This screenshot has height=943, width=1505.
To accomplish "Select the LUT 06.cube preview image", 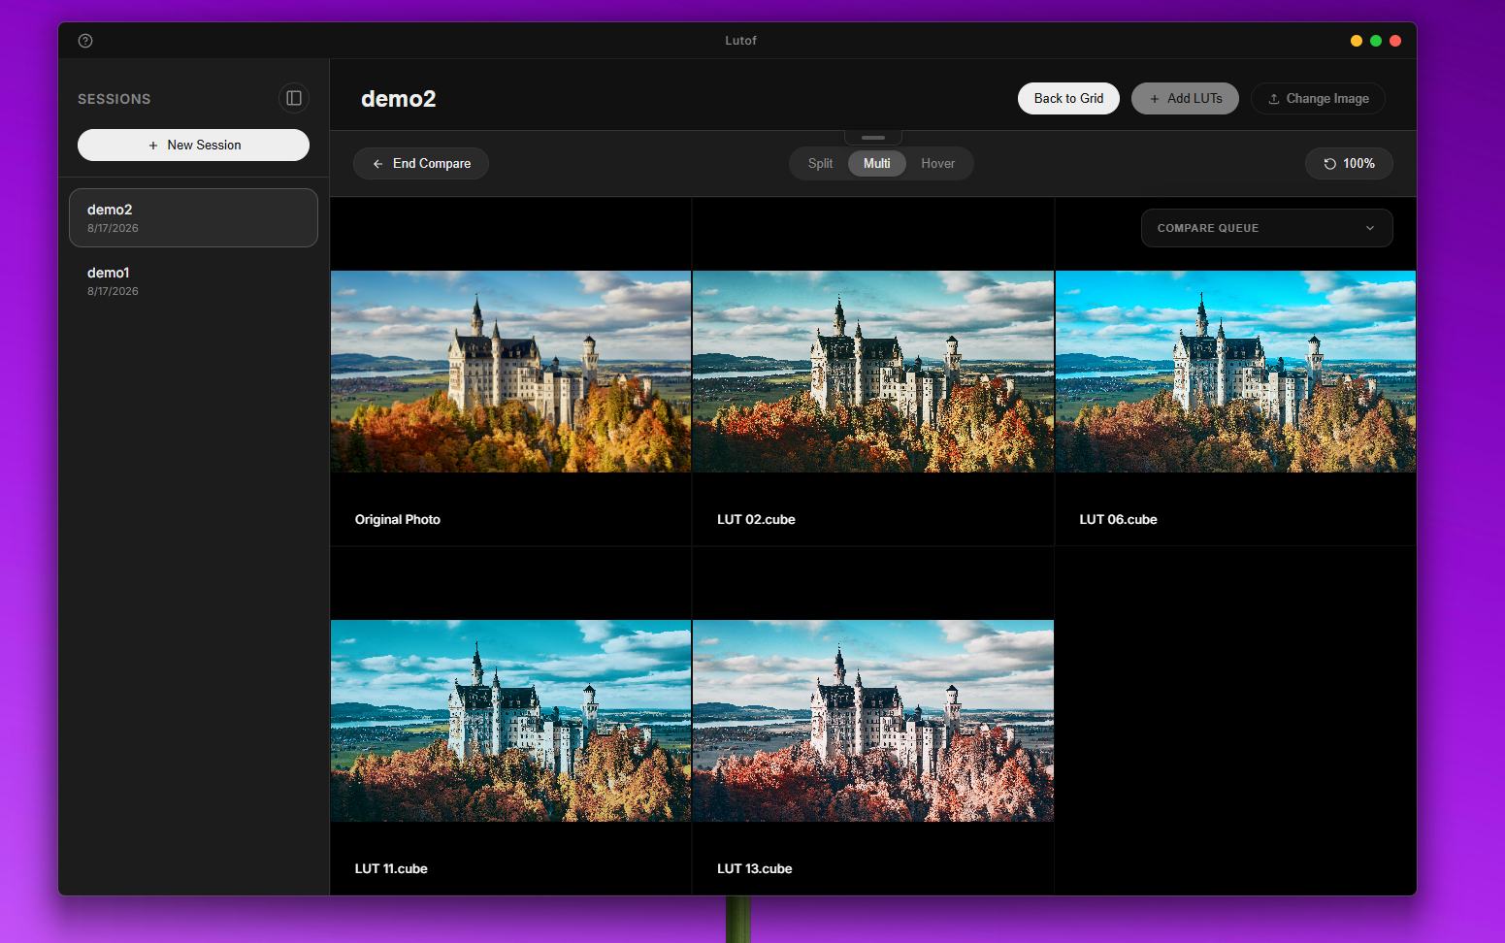I will tap(1235, 372).
